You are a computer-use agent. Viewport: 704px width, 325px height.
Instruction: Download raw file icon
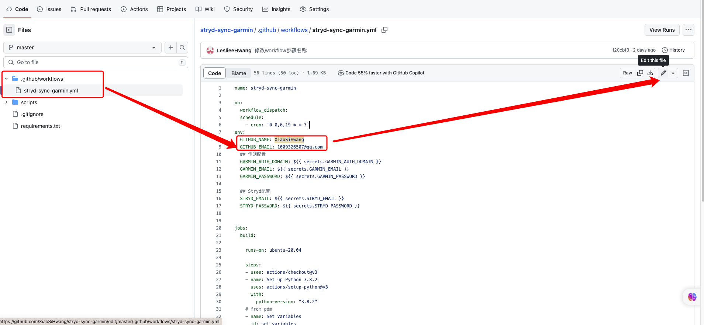click(650, 73)
